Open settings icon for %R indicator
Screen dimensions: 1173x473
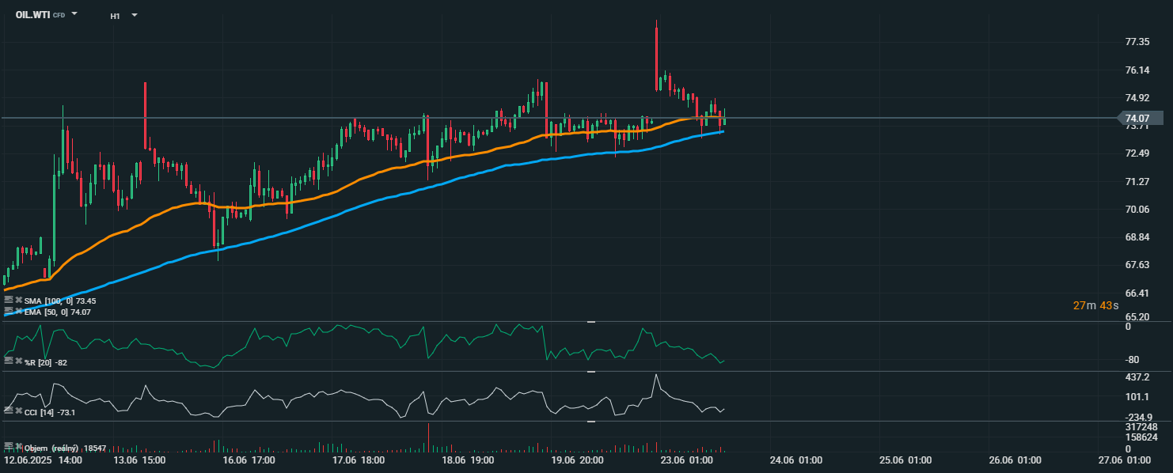tap(8, 361)
